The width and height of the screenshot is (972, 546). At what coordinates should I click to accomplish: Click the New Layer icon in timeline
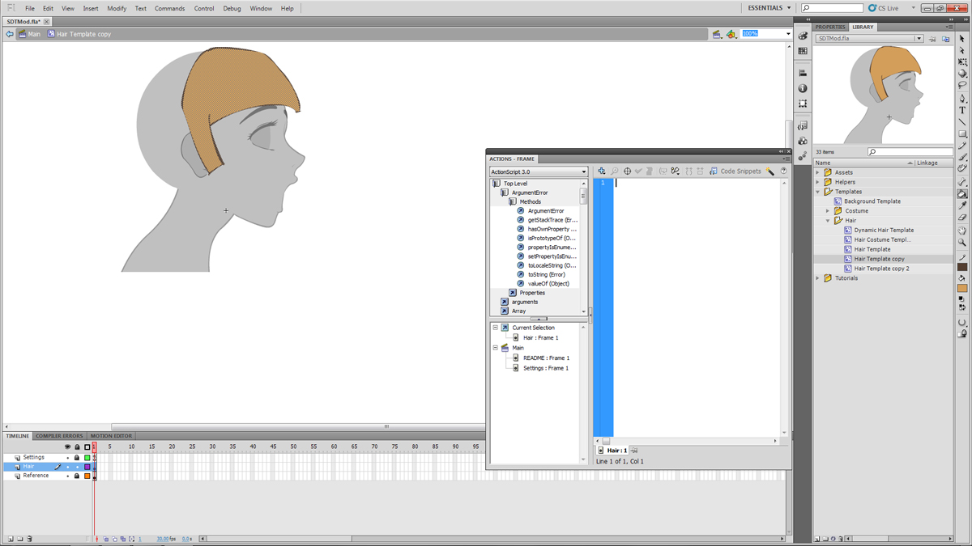pos(11,539)
